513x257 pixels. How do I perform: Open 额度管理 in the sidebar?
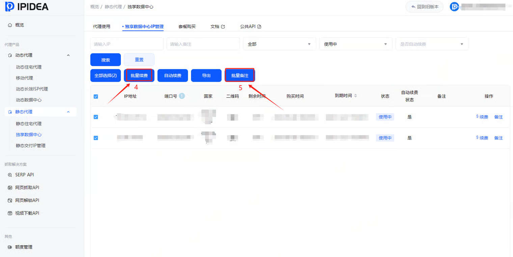click(x=24, y=247)
